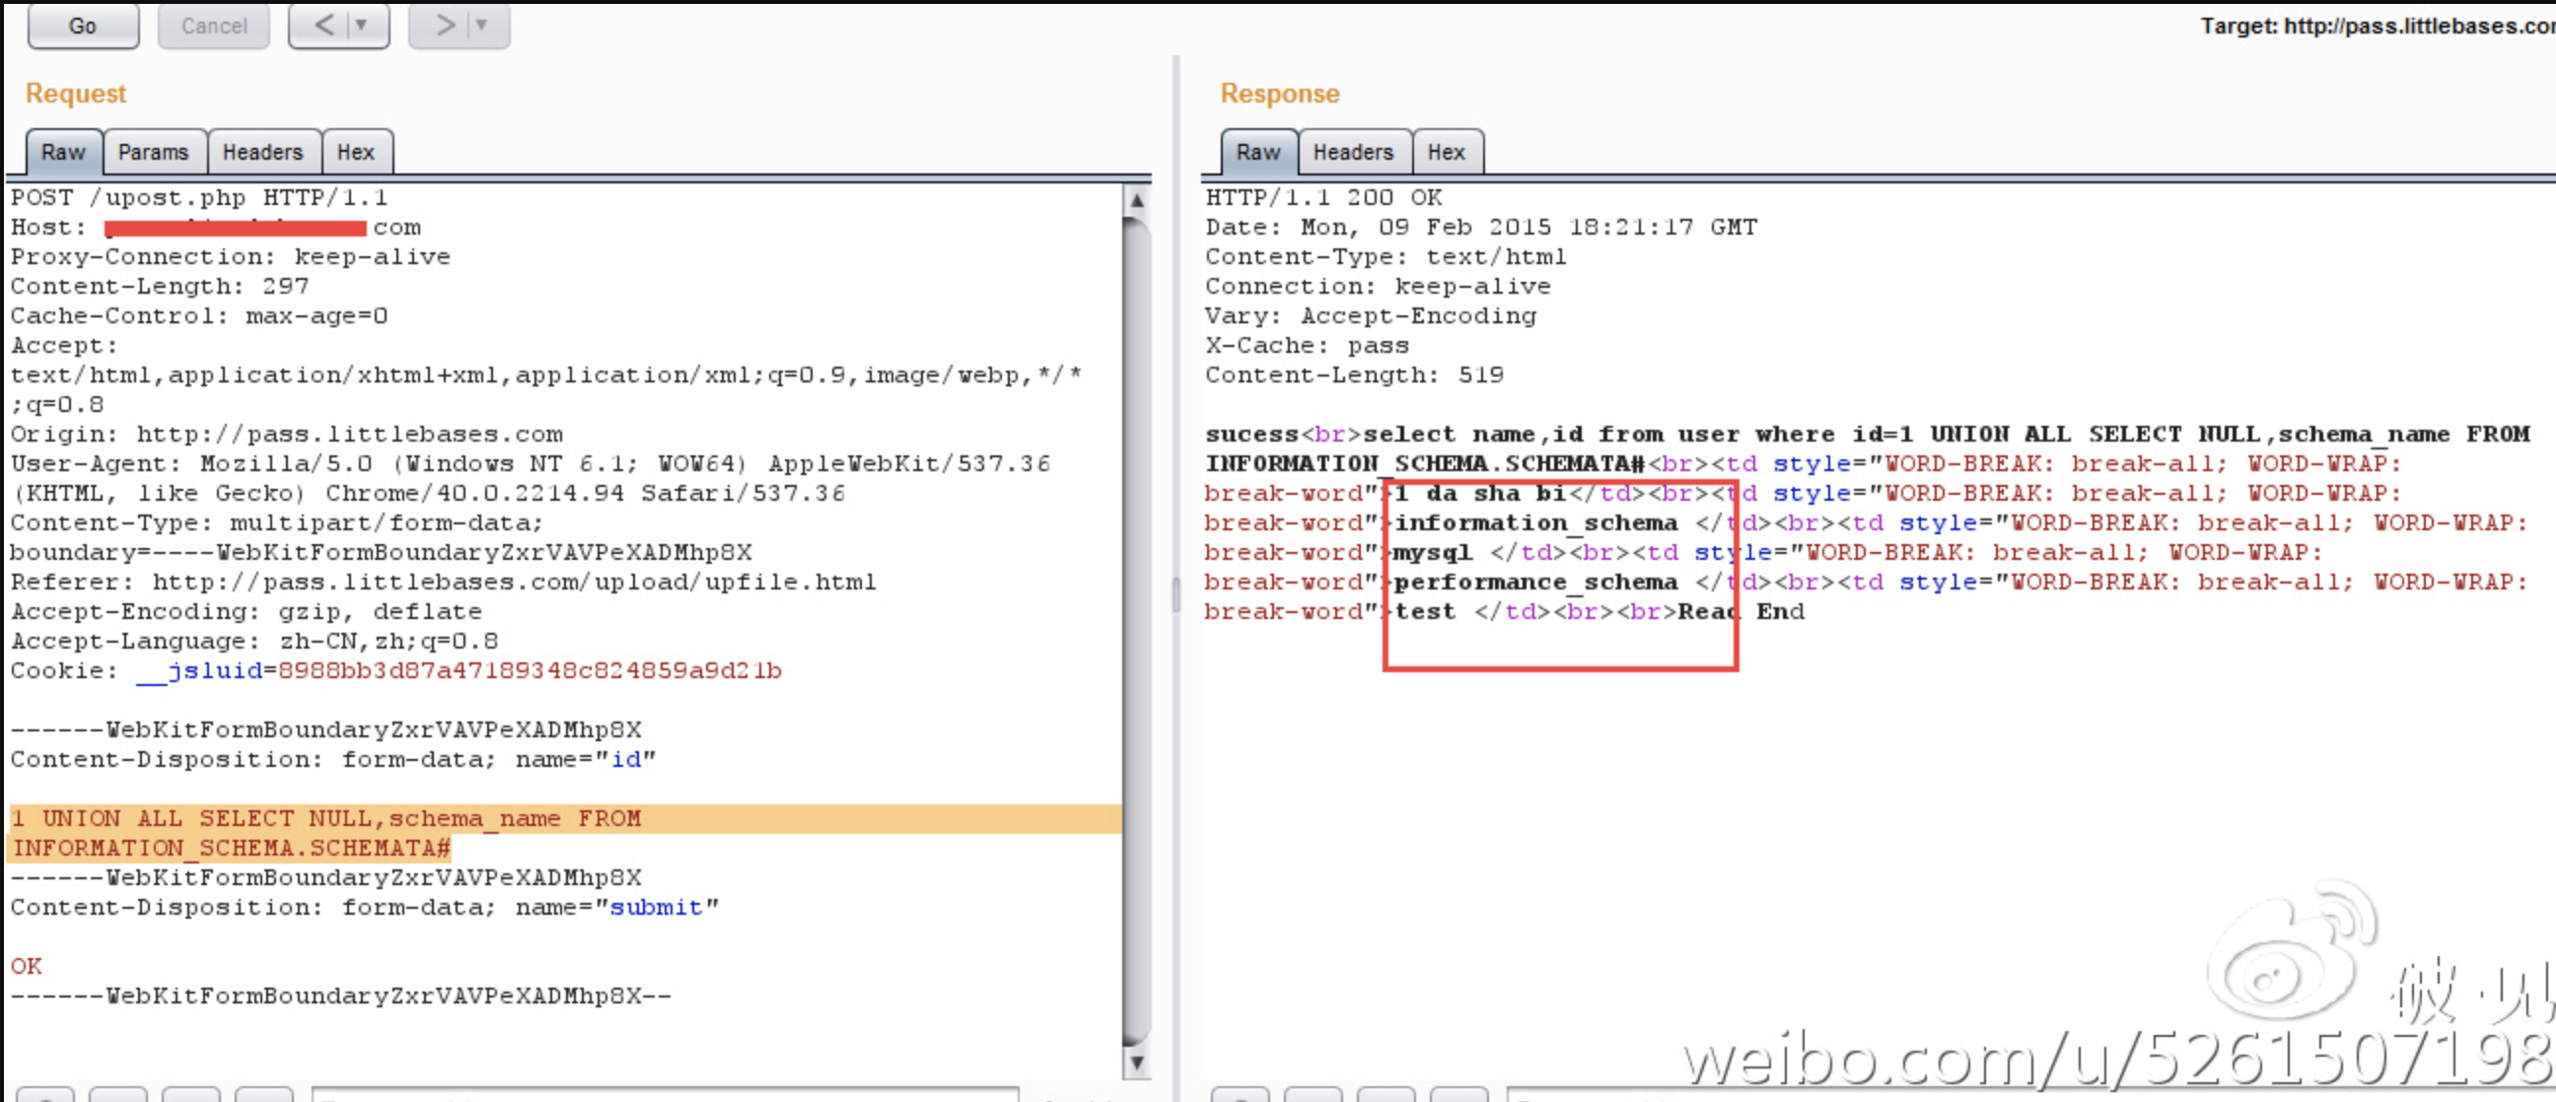Open the Response Hex tab
2556x1102 pixels.
[x=1446, y=152]
